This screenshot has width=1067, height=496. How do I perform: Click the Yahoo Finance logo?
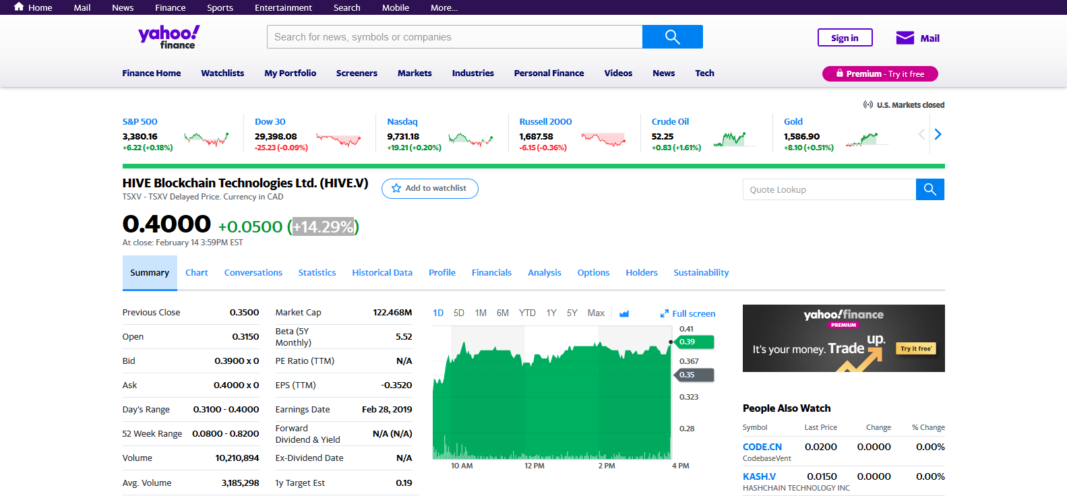[x=169, y=37]
